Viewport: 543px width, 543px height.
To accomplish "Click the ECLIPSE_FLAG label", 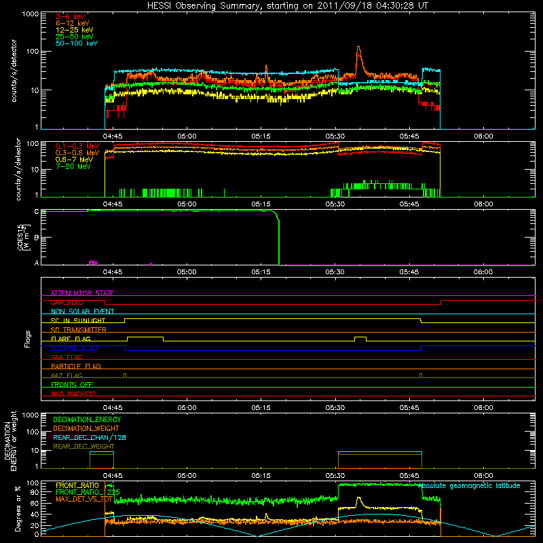I will 74,348.
